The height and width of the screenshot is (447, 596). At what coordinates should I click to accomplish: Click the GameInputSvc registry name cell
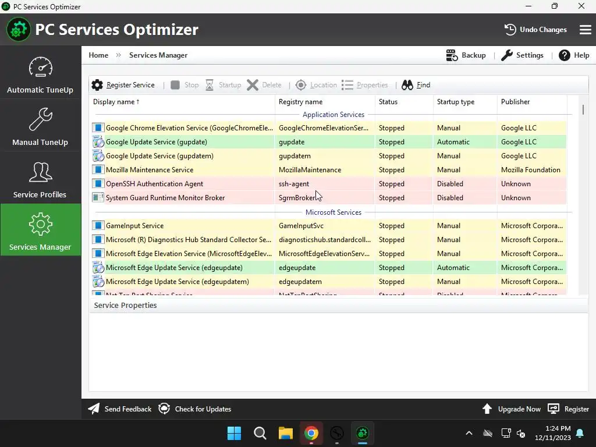[325, 225]
